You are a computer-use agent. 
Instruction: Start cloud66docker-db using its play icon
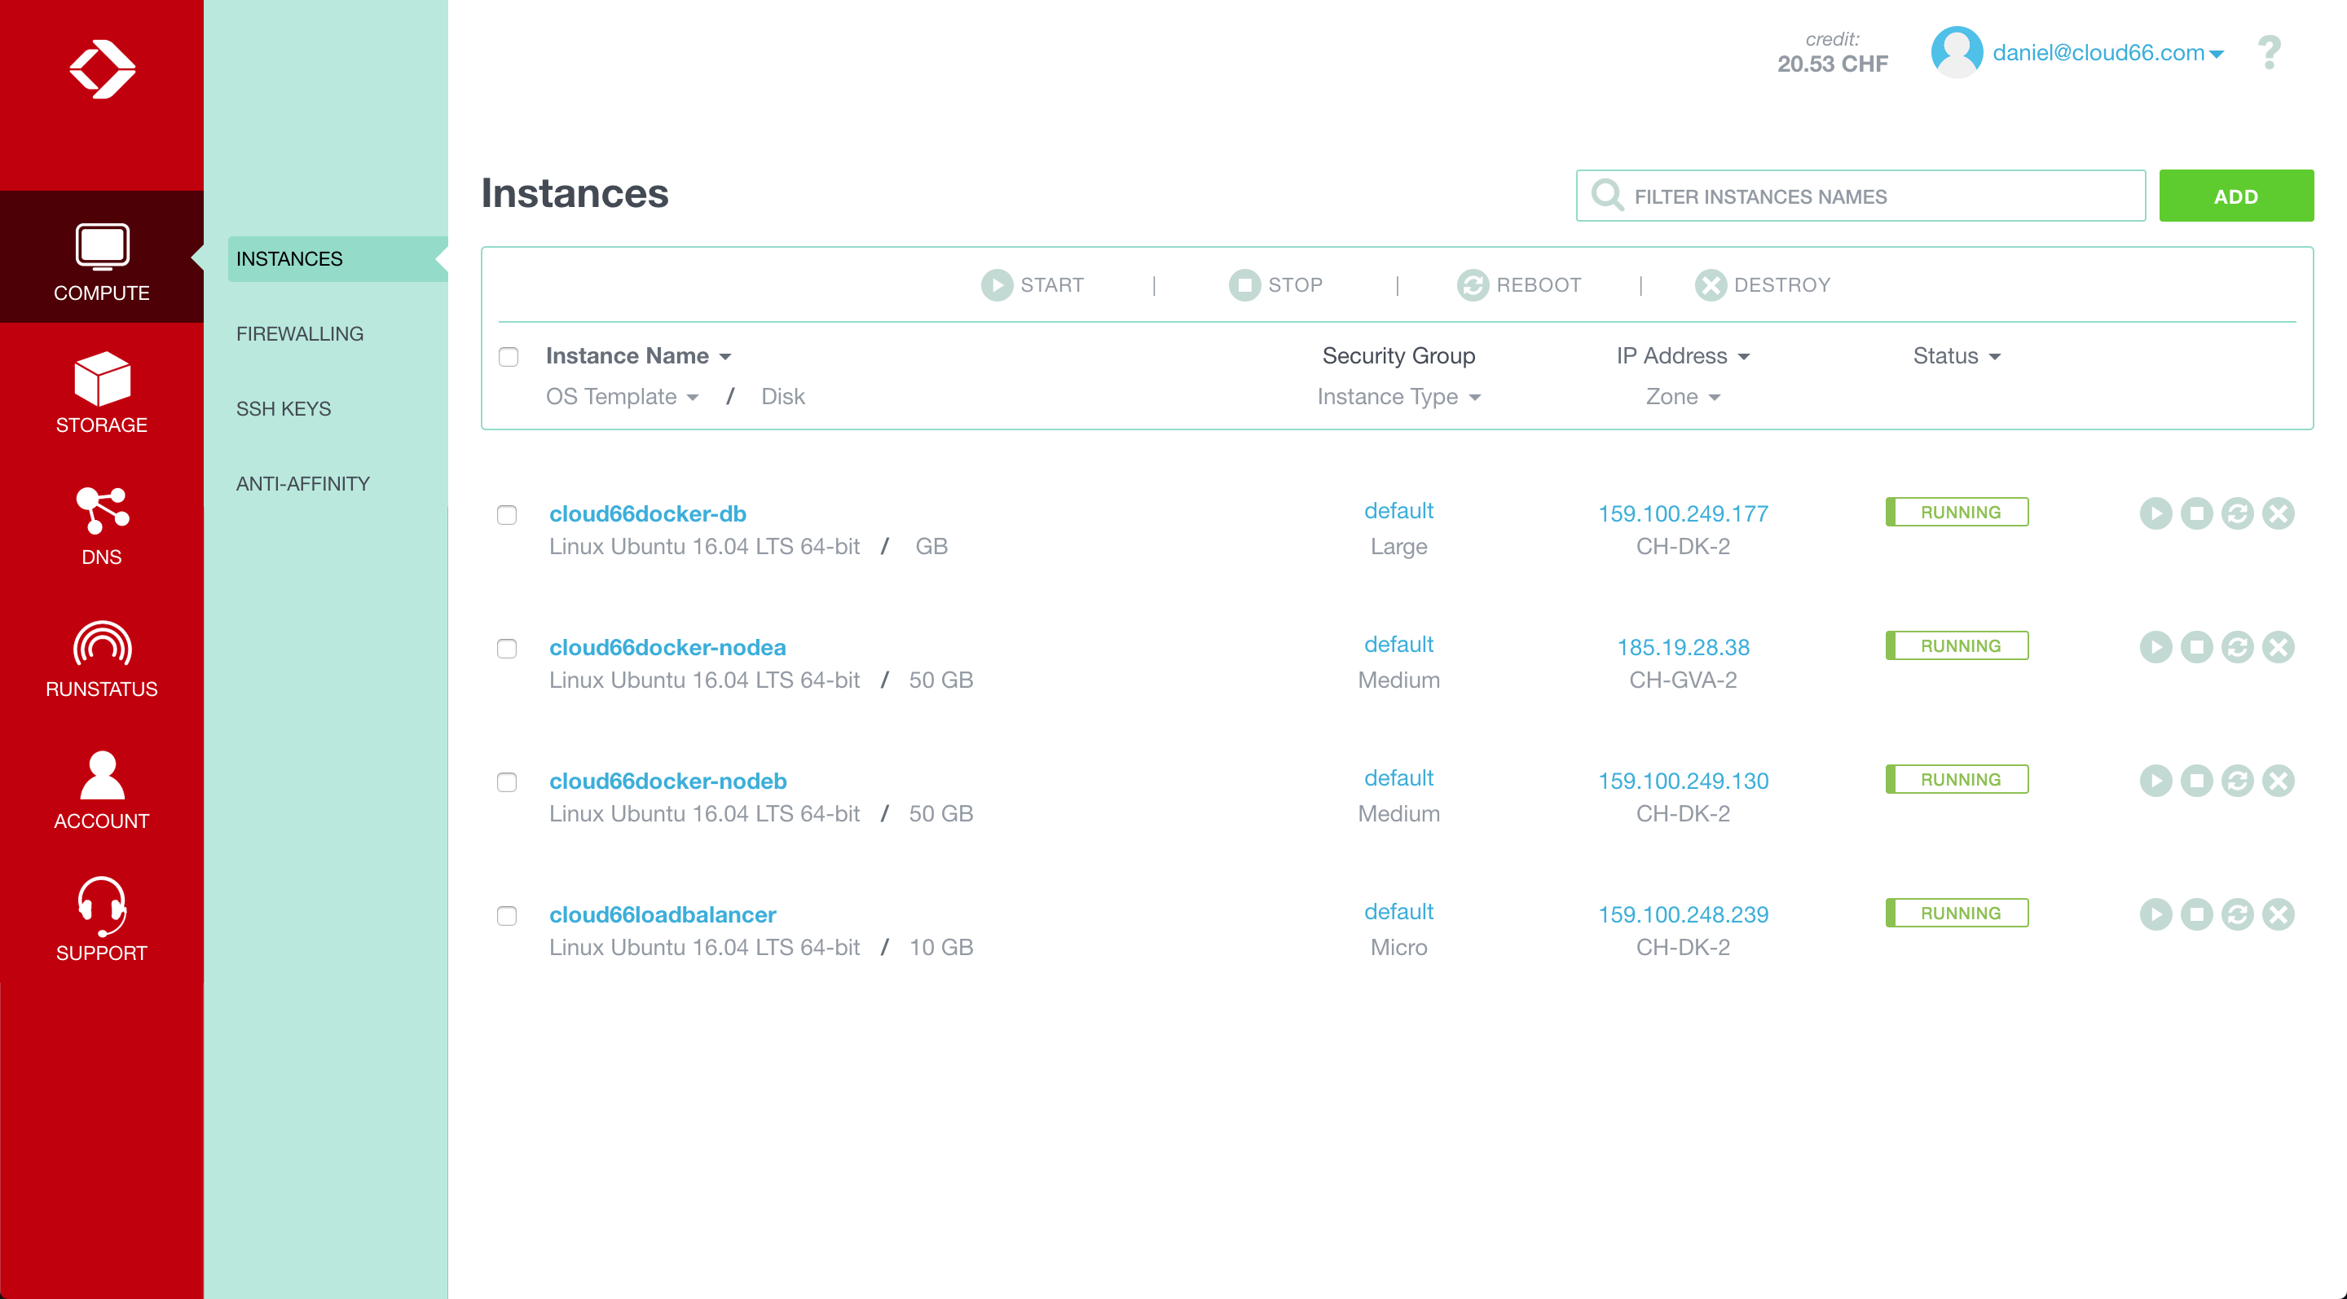coord(2155,513)
